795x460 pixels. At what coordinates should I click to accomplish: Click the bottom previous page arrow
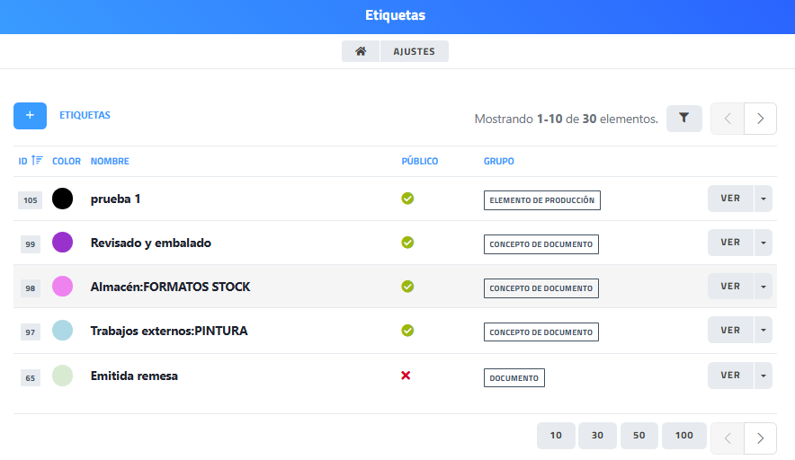point(728,438)
